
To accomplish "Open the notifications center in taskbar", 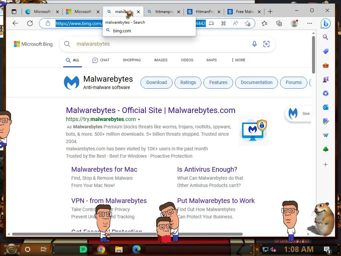I will click(x=327, y=250).
